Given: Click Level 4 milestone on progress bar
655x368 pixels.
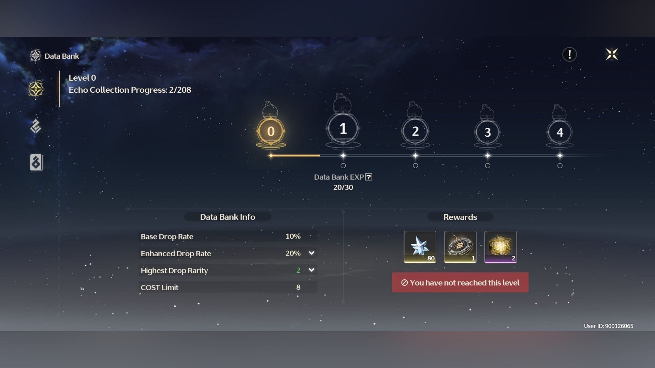Looking at the screenshot, I should click(559, 132).
